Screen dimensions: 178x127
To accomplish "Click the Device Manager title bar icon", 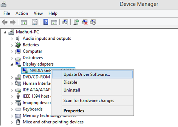I will [3, 4].
